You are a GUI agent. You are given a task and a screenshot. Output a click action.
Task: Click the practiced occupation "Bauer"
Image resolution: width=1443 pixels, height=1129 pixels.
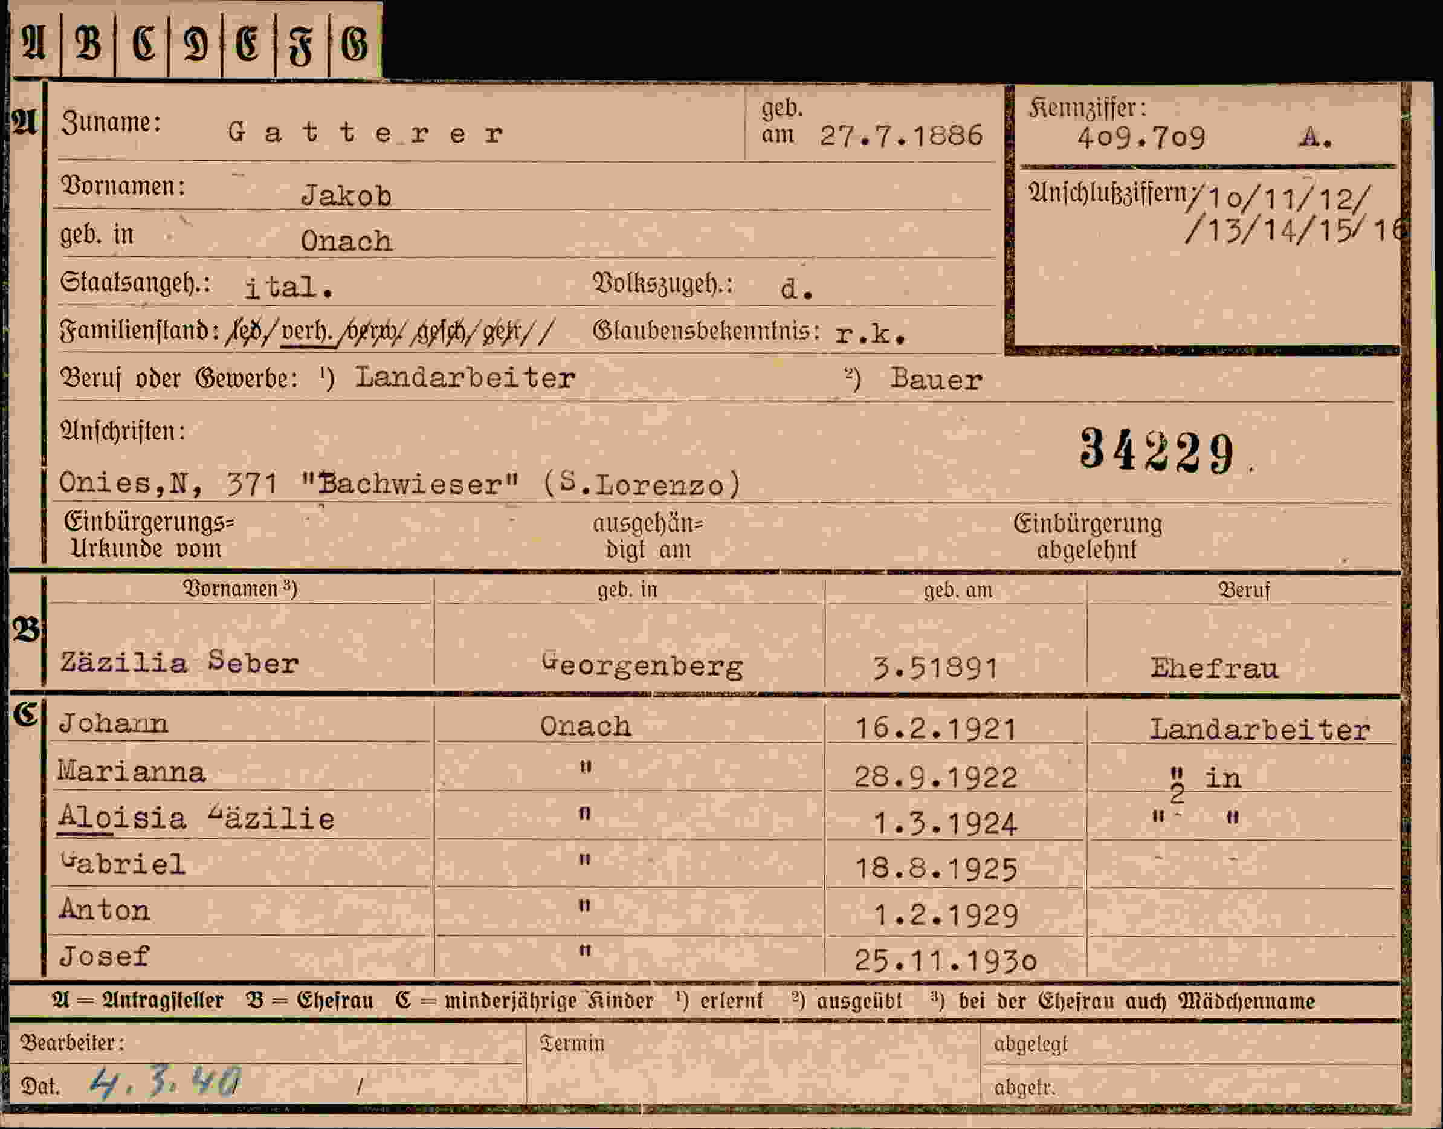click(x=936, y=380)
